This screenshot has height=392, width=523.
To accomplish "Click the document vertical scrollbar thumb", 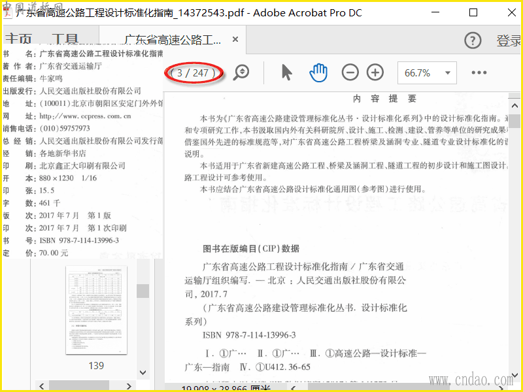I will [x=515, y=121].
